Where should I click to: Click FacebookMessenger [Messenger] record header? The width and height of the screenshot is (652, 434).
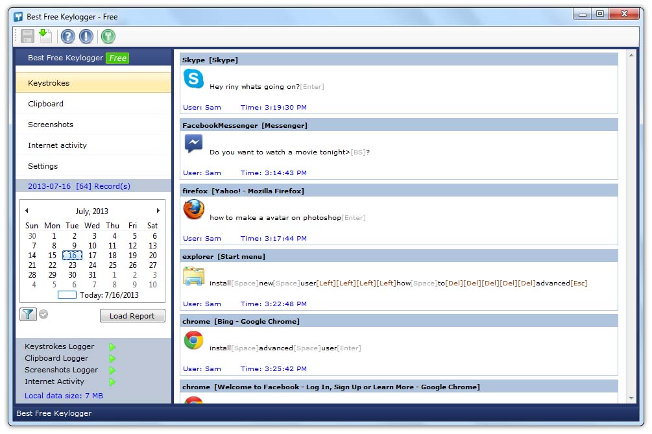pos(399,126)
